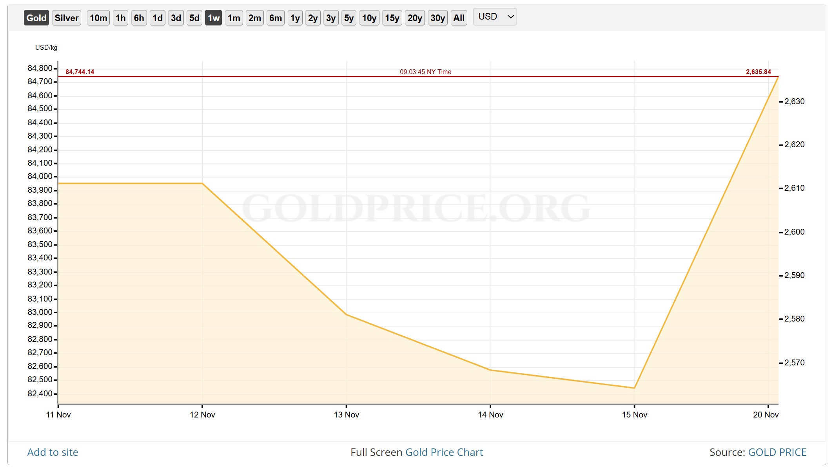Viewport: 833px width, 468px height.
Task: Click the 14 Nov date axis label
Action: tap(490, 415)
